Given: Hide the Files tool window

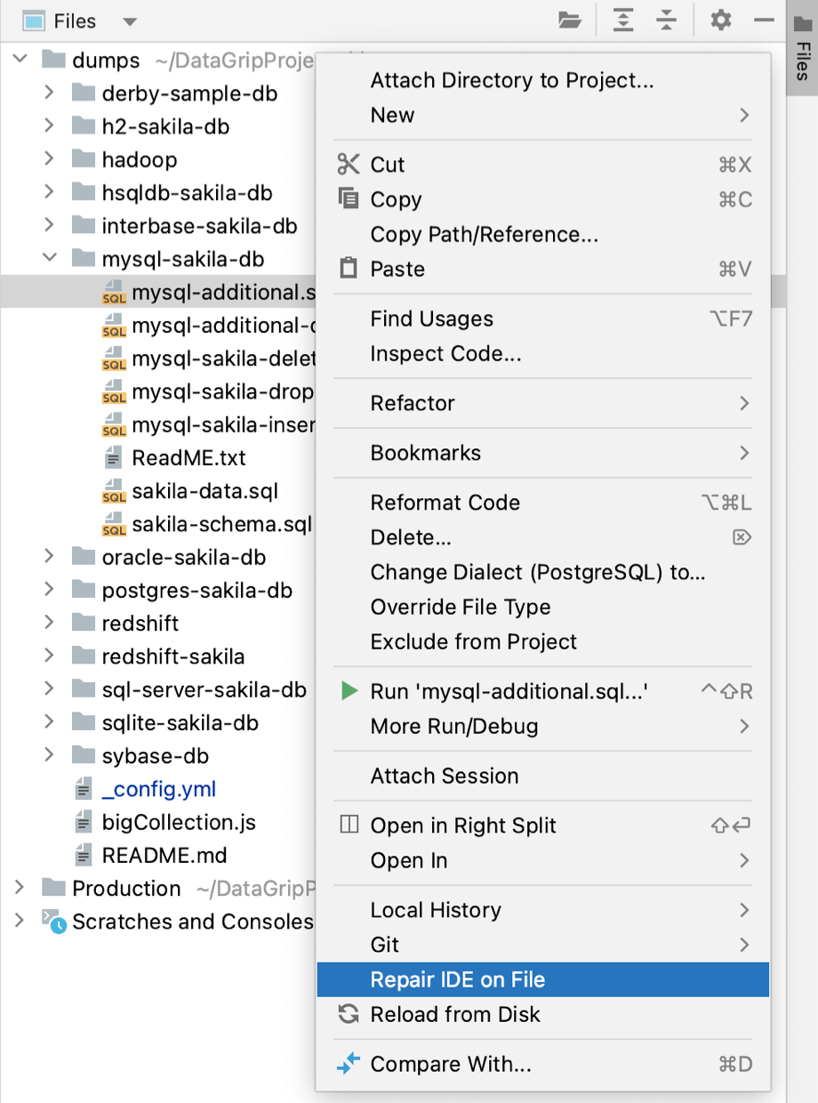Looking at the screenshot, I should click(x=764, y=20).
